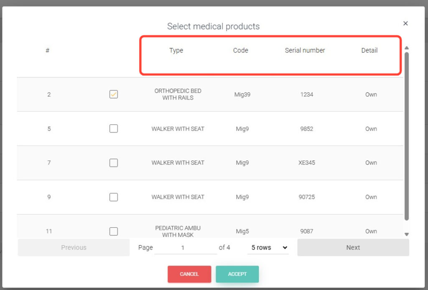The image size is (428, 290).
Task: Open the 5 rows page size dropdown
Action: pos(268,247)
